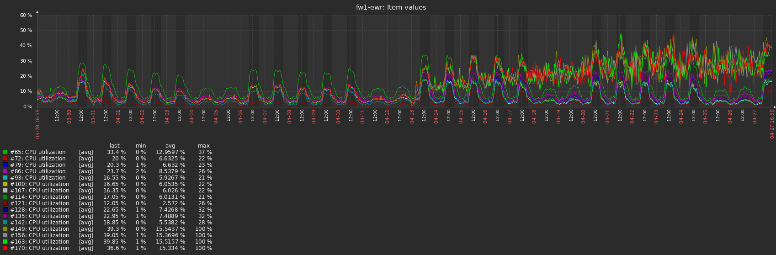Screen dimensions: 776x255
Task: Select the 04-20 date marker on the time axis
Action: point(584,117)
